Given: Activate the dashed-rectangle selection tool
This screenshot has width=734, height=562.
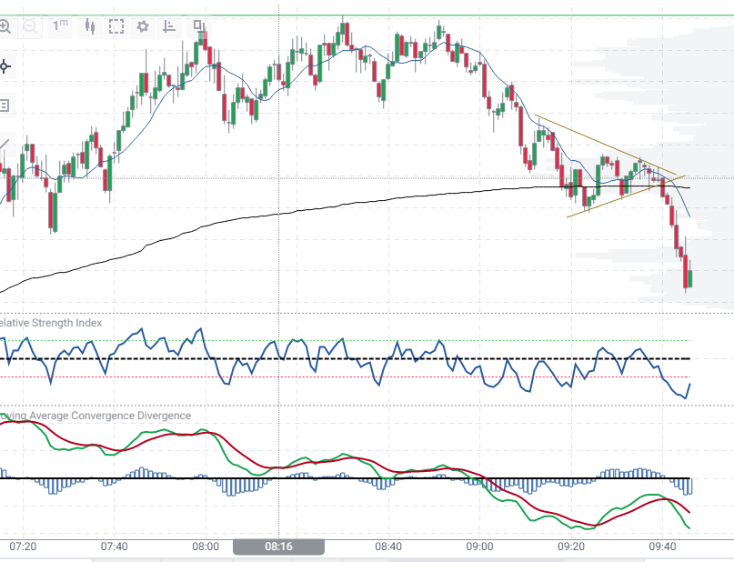Looking at the screenshot, I should [116, 26].
